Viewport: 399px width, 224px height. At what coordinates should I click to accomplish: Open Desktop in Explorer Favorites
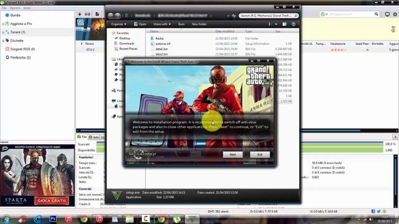tap(125, 39)
